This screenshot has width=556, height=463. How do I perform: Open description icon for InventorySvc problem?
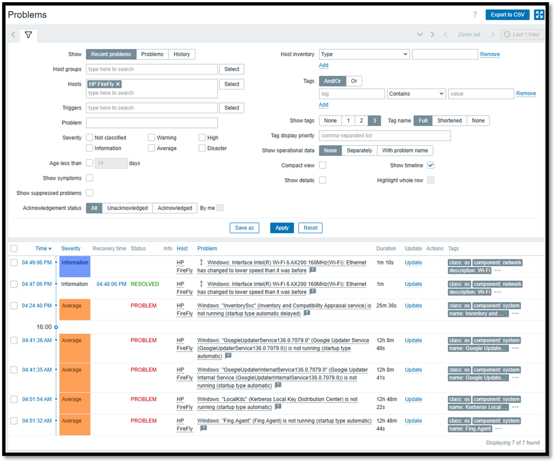[307, 313]
